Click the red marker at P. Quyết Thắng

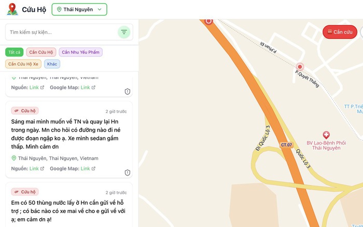click(300, 67)
